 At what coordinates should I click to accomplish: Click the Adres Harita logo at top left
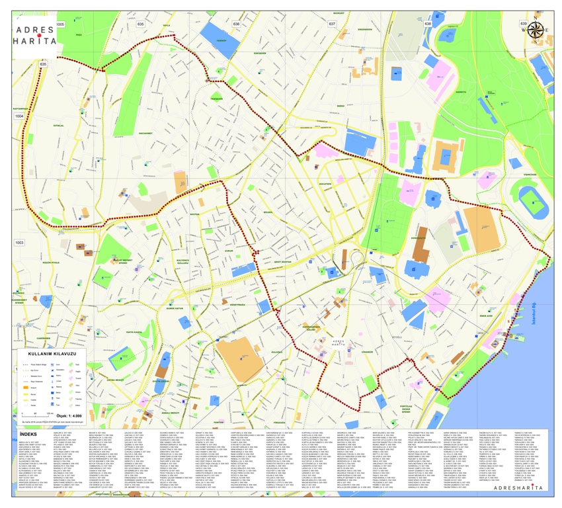point(35,34)
